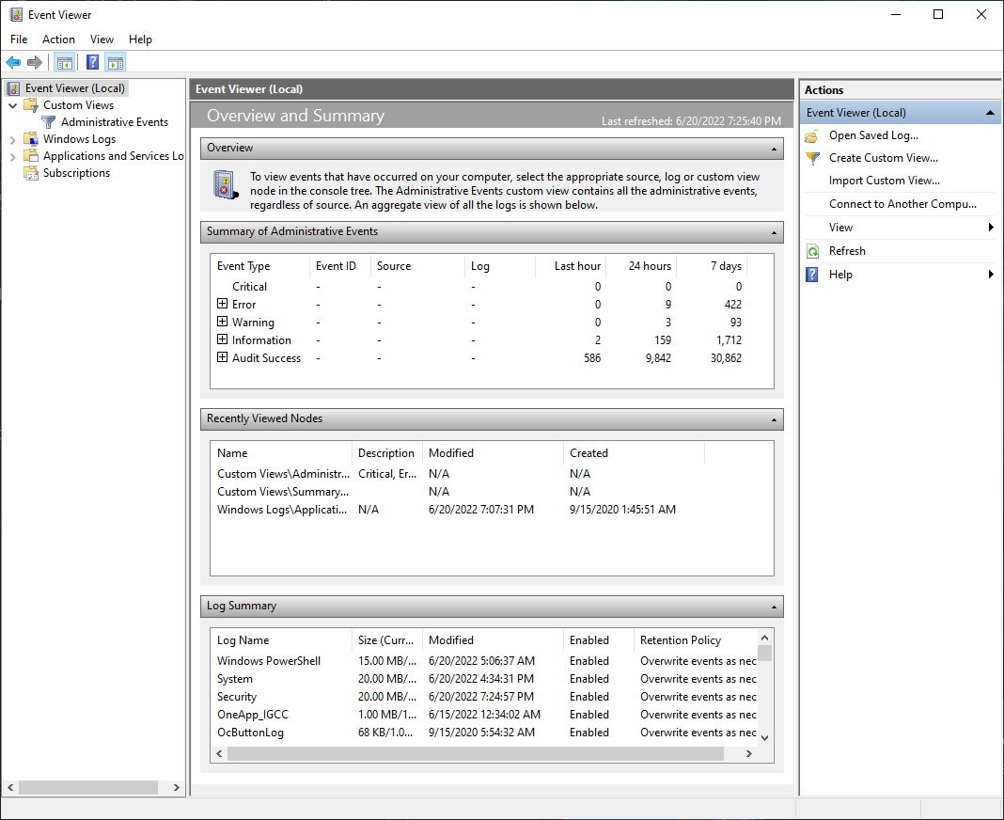Select the Windows Logs\Applicati... recent node
The height and width of the screenshot is (820, 1004).
[491, 510]
